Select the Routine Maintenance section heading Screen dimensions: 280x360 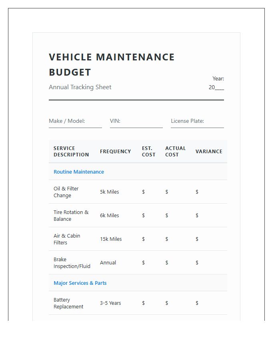[79, 172]
